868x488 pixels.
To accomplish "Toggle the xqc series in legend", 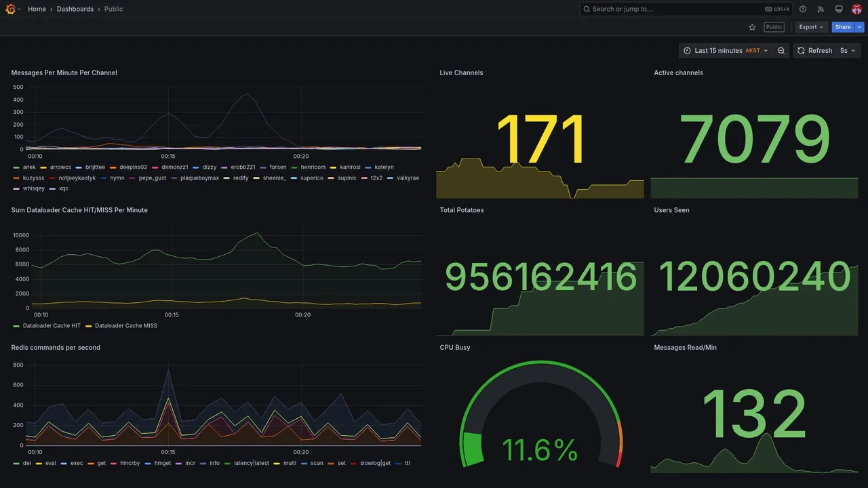I will tap(64, 188).
